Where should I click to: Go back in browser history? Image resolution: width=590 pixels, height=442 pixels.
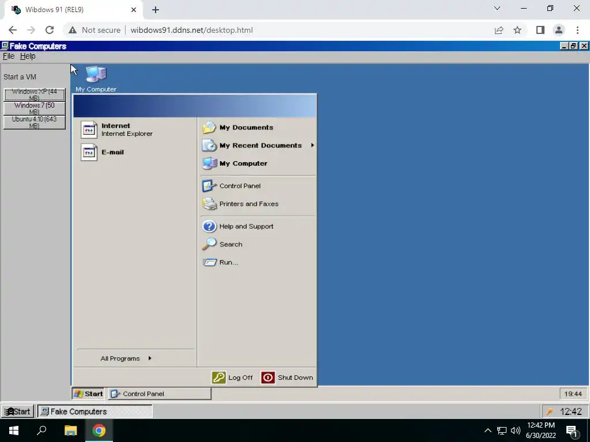pyautogui.click(x=13, y=30)
